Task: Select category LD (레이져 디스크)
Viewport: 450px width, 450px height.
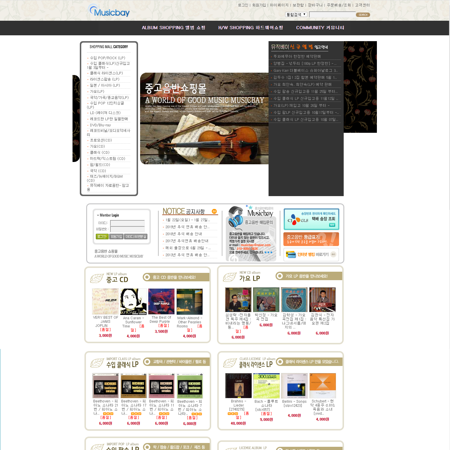Action: [x=105, y=113]
